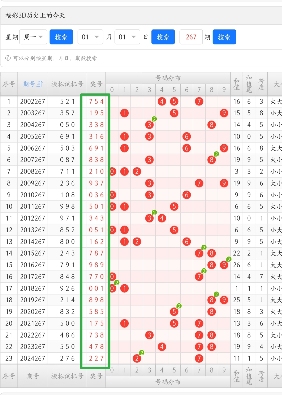The height and width of the screenshot is (395, 282).
Task: Click red ball 9 in row 2016267
Action: 224,265
